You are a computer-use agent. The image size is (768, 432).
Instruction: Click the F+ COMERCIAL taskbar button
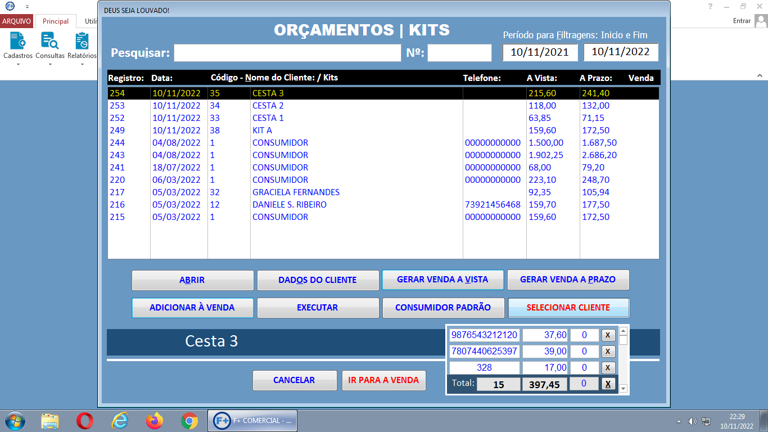(253, 421)
